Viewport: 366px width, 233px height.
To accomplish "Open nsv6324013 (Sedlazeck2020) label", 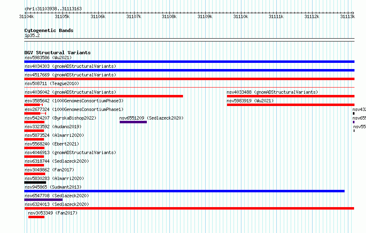I will (57, 204).
